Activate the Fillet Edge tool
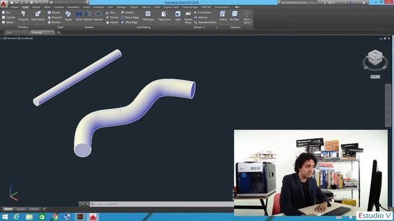Screen dimensions: 394x221 pos(148,16)
